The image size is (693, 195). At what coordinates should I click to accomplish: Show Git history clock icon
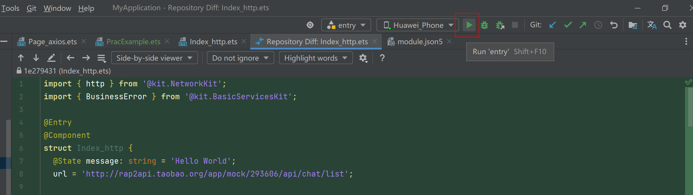[x=598, y=25]
